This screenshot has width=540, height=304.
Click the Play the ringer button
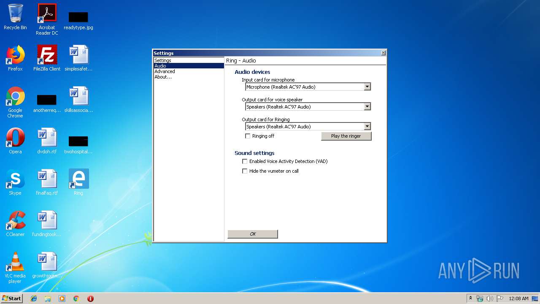346,136
